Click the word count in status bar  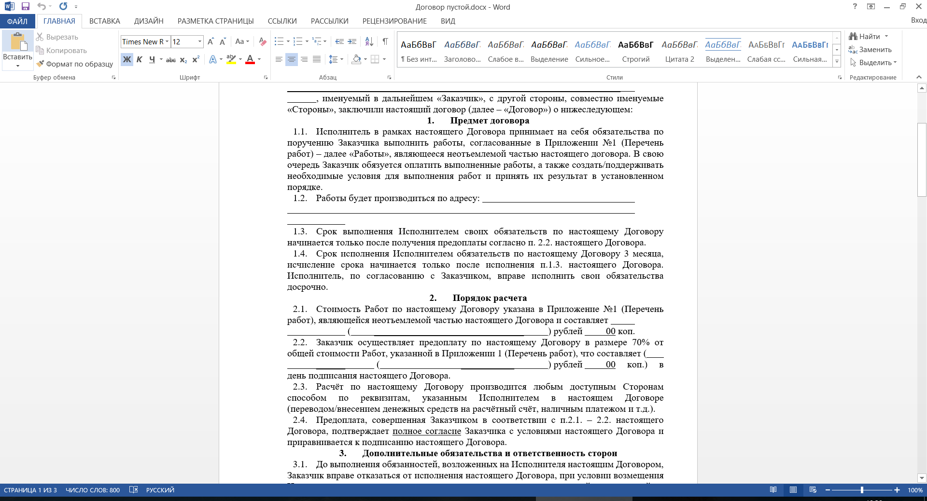[x=93, y=490]
